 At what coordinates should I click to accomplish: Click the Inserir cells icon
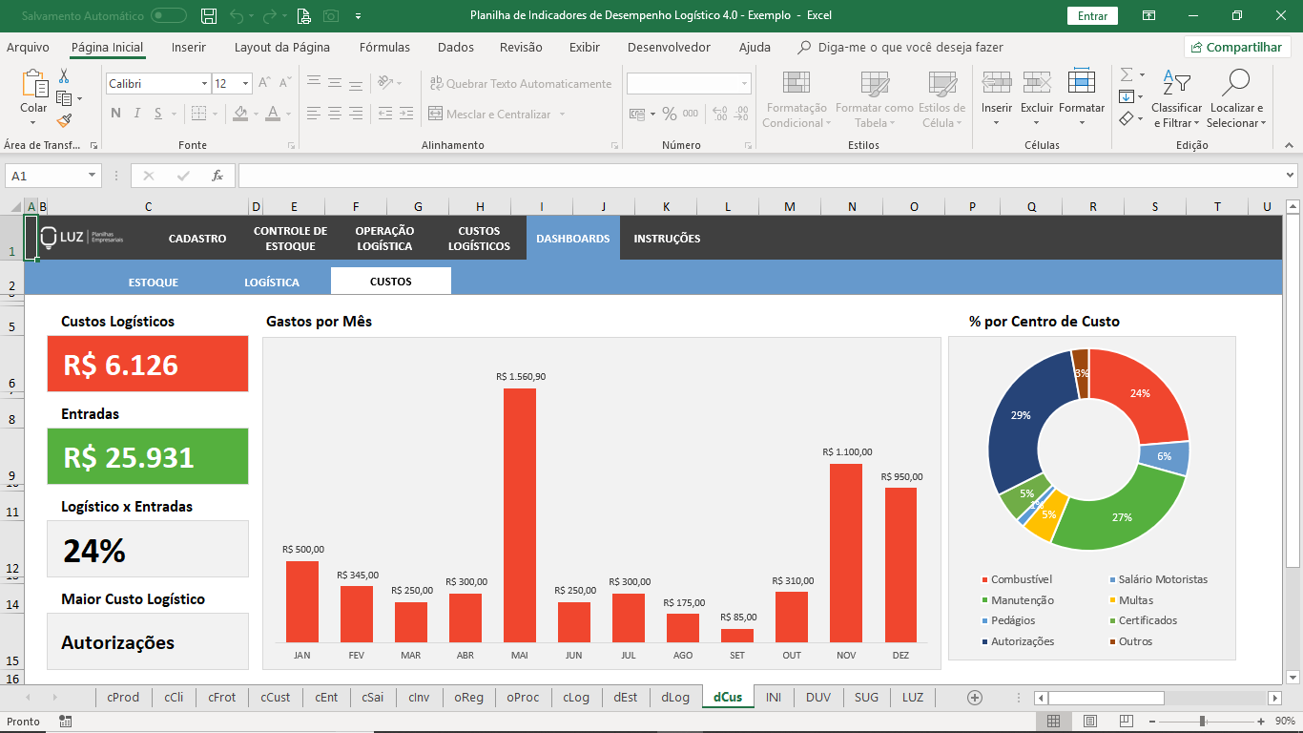997,83
